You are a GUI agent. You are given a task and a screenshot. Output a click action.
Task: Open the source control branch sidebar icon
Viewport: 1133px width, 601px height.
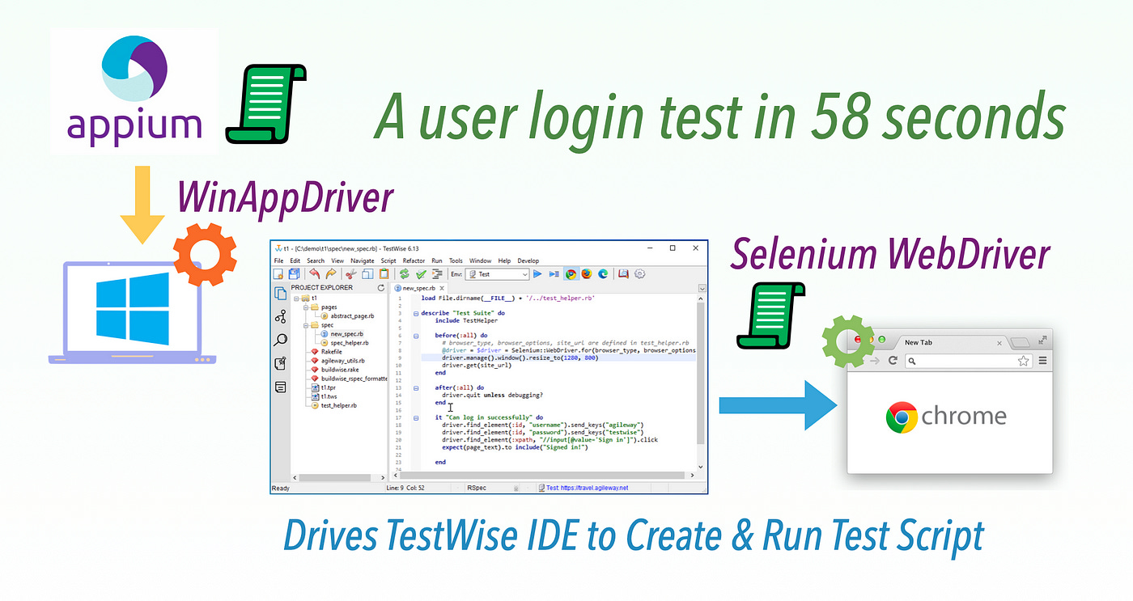pyautogui.click(x=281, y=317)
